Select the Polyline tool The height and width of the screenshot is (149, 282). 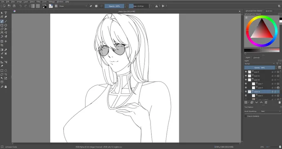point(6,29)
